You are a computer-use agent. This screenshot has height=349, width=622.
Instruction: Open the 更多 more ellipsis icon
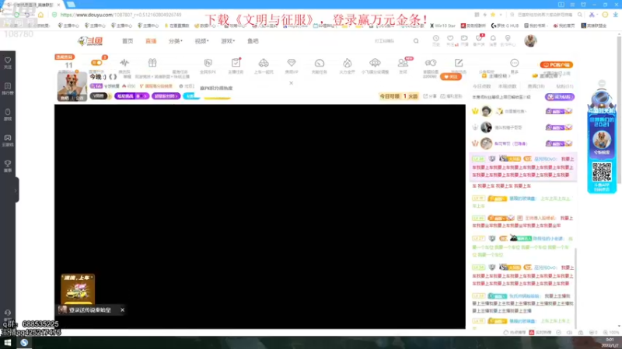pyautogui.click(x=514, y=63)
